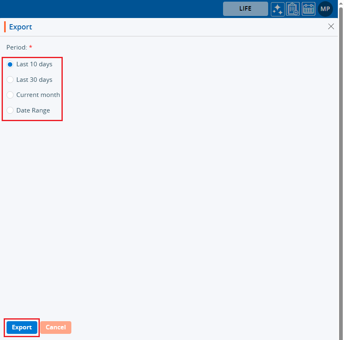344x340 pixels.
Task: Click the scrollbar up arrow
Action: coord(341,3)
